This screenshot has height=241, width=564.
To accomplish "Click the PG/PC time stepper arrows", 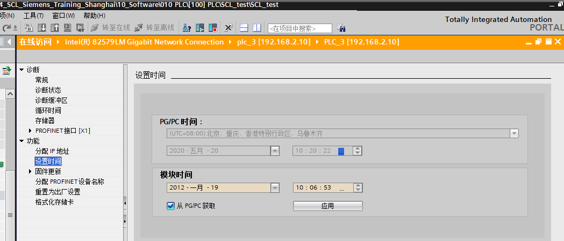I will click(x=357, y=151).
